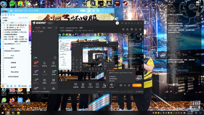The height and width of the screenshot is (115, 204).
Task: Switch to the third scene tab in Douyu companion
Action: click(x=49, y=28)
